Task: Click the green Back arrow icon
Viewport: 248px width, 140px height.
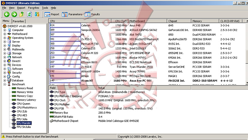Action: tap(7, 14)
